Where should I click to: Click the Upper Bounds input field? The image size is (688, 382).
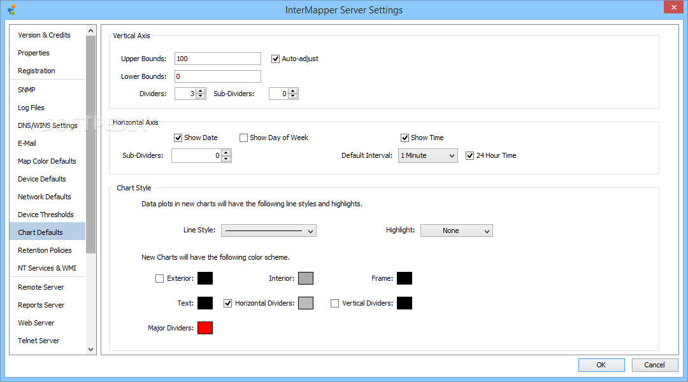point(218,59)
